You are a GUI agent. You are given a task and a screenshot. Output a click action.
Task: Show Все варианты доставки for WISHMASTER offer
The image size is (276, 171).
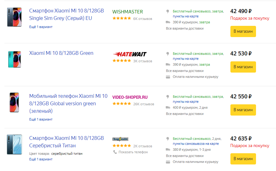point(185,28)
